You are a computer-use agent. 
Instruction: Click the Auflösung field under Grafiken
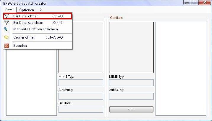click(131, 96)
